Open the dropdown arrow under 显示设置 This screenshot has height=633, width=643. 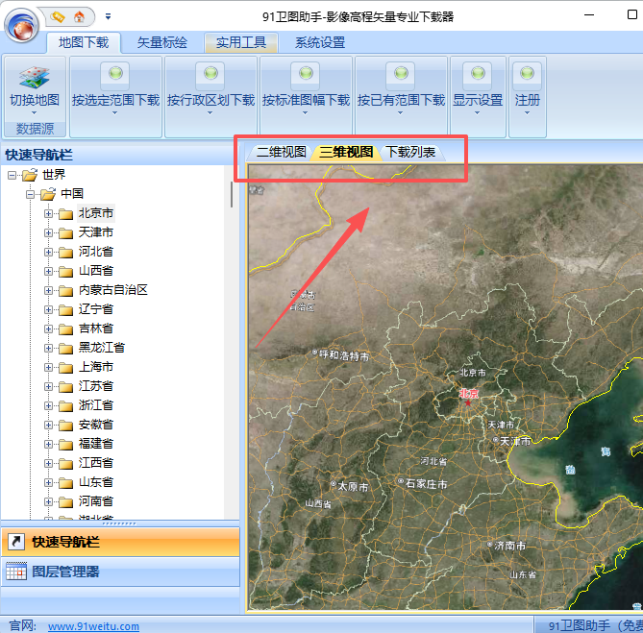pyautogui.click(x=477, y=113)
